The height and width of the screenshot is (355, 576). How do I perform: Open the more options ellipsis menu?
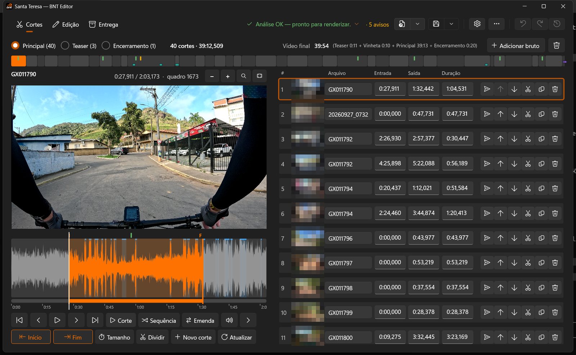[x=496, y=24]
